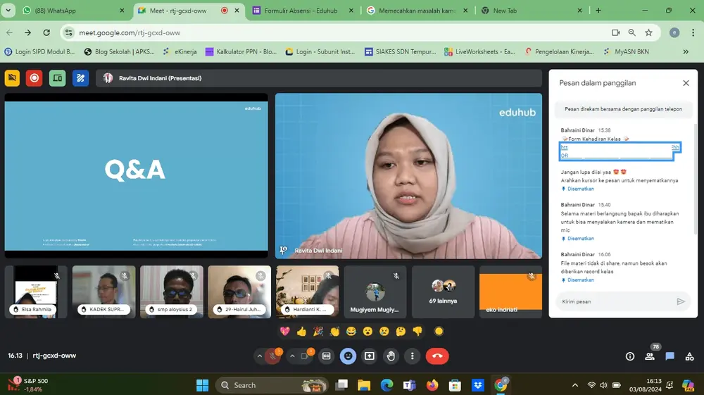Viewport: 704px width, 395px height.
Task: Open the activities icon
Action: 690,356
